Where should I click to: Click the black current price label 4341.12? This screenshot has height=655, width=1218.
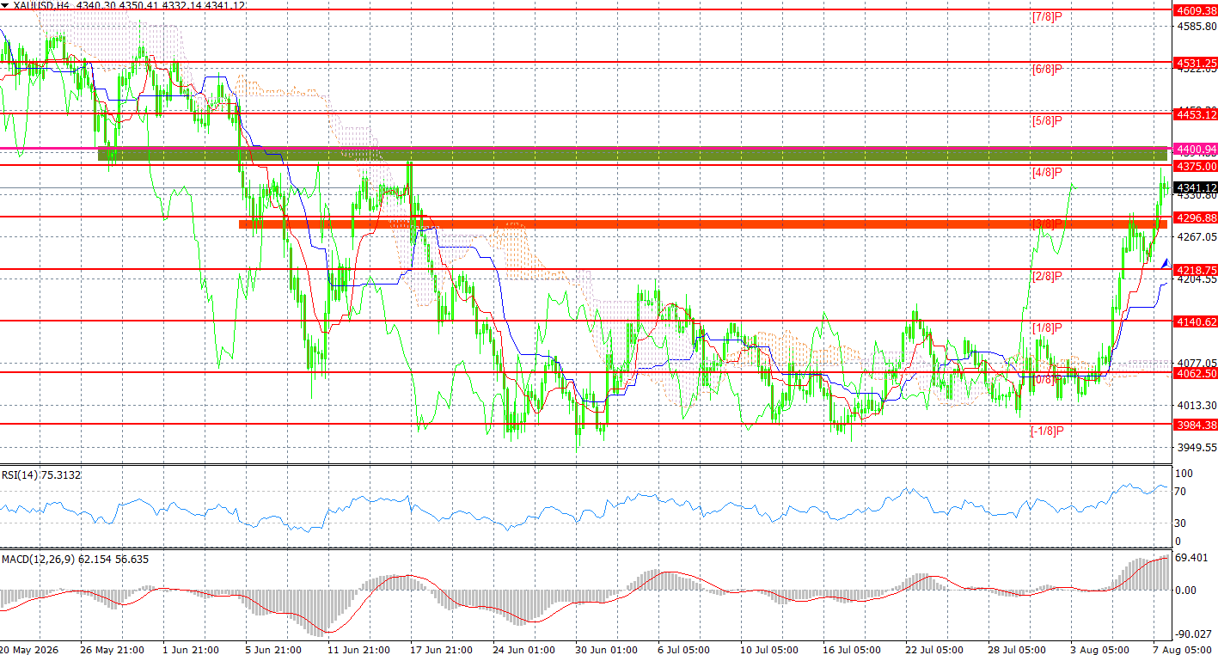(x=1197, y=187)
